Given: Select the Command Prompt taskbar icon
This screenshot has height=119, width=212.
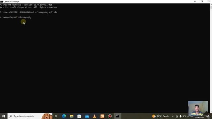Looking at the screenshot, I should [x=117, y=116].
